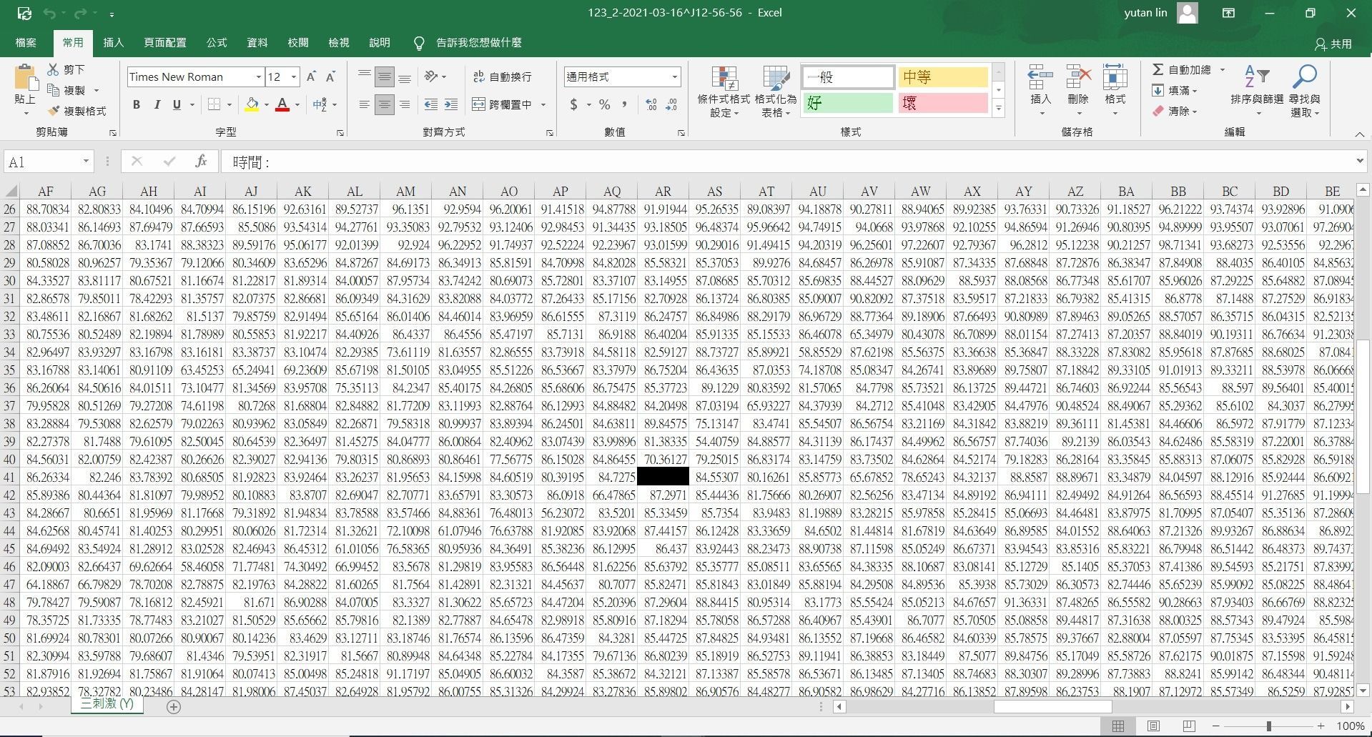1372x737 pixels.
Task: Click the Save icon in quick access toolbar
Action: click(24, 13)
